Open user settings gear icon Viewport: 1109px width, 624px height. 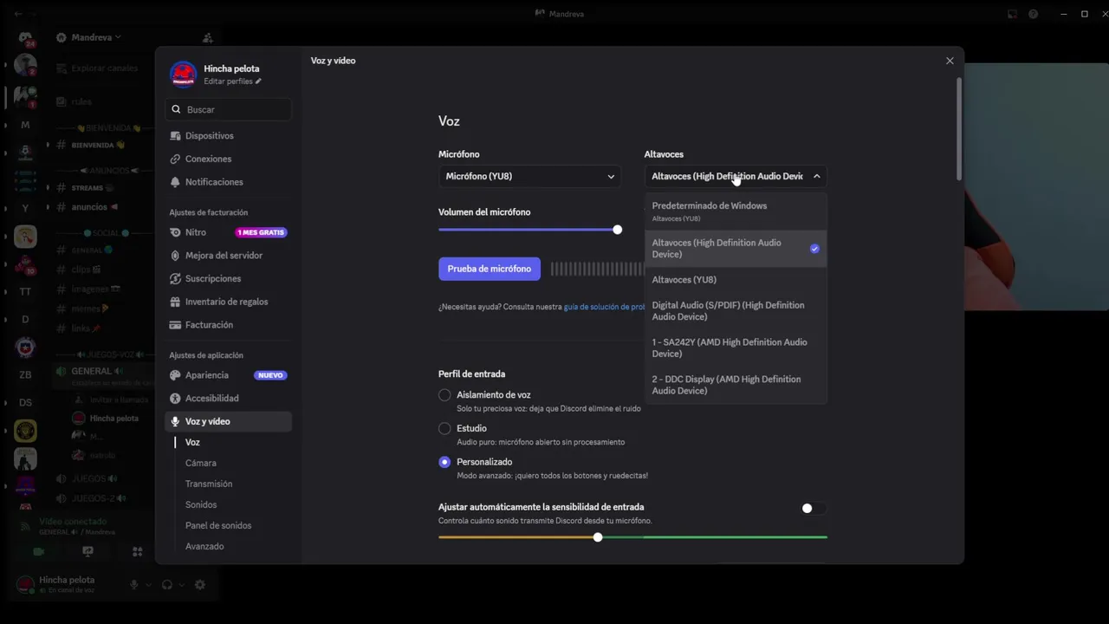199,585
